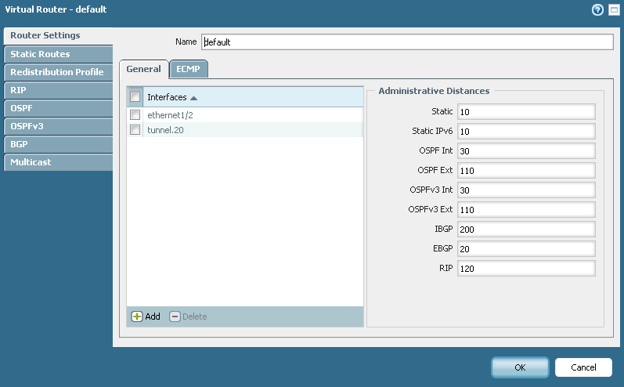This screenshot has width=624, height=387.
Task: Focus the EBGP administrative distance field
Action: [x=526, y=249]
